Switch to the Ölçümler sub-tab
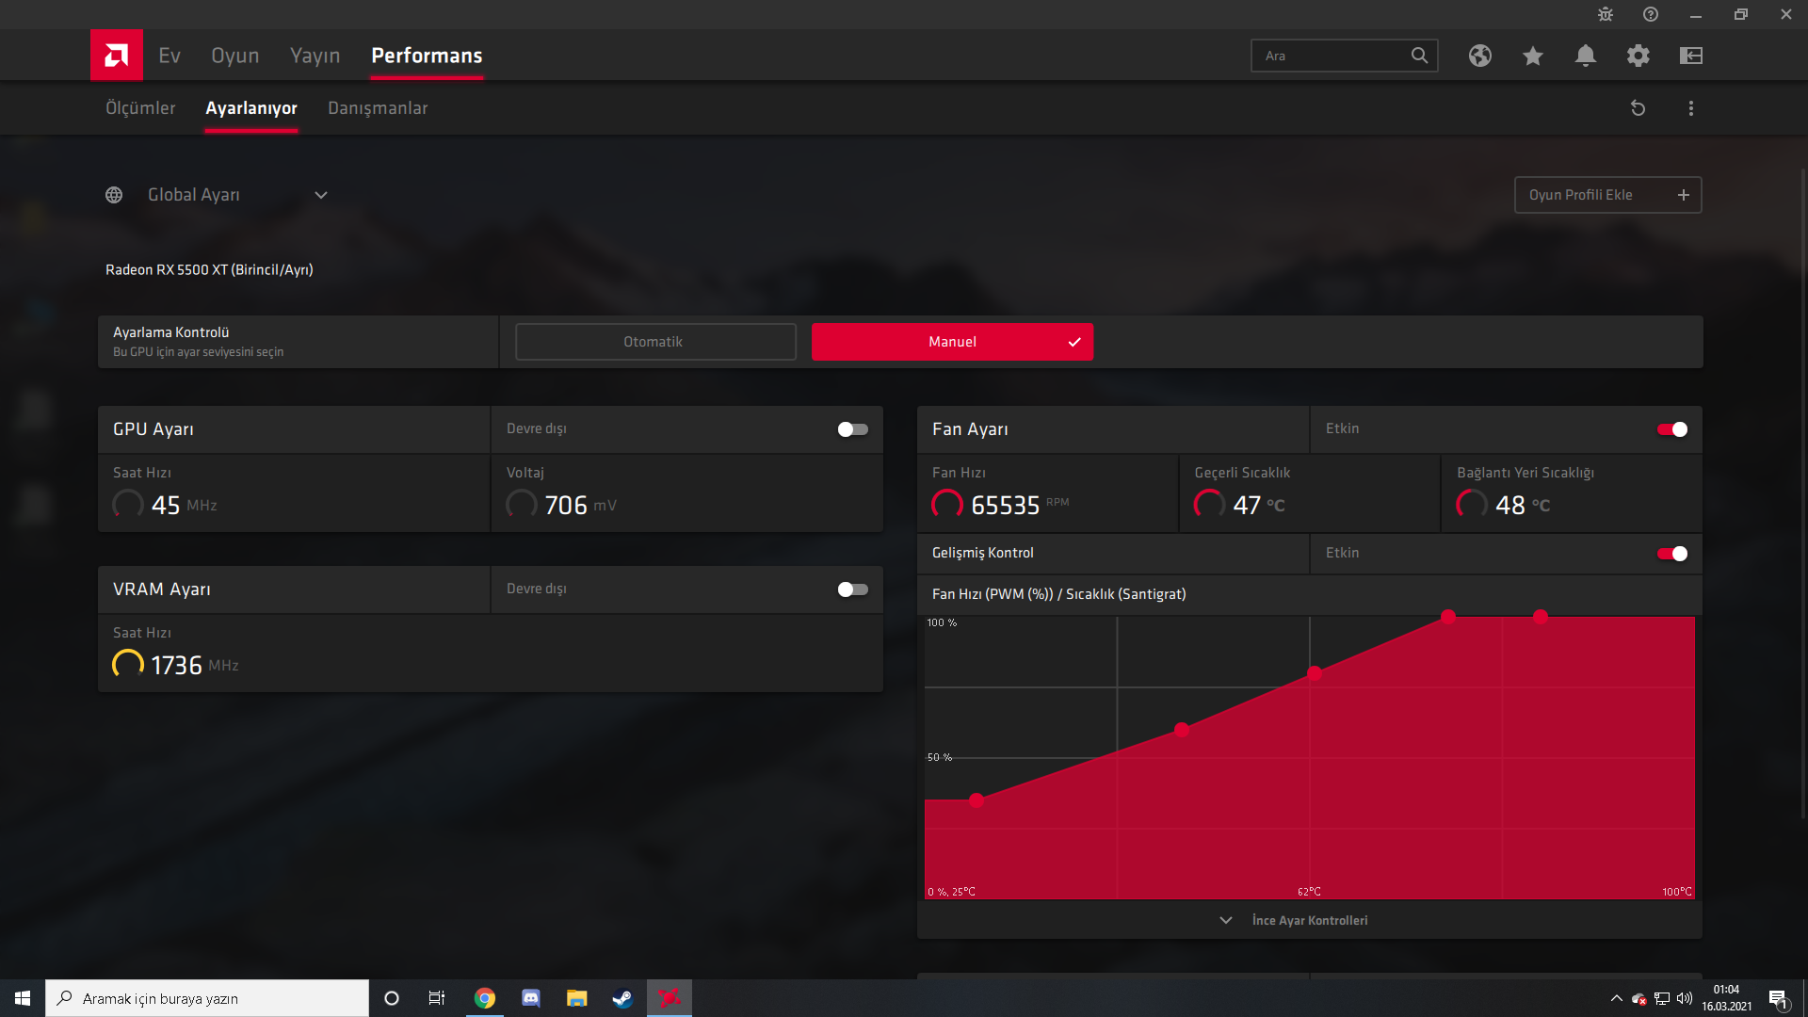The width and height of the screenshot is (1808, 1017). [x=140, y=108]
